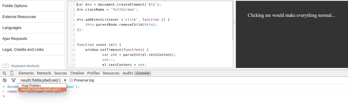Enable the Preserve log checkbox
Image resolution: width=348 pixels, height=109 pixels.
[71, 80]
